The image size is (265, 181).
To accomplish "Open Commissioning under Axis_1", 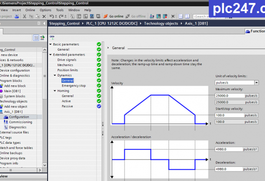I will (20, 122).
